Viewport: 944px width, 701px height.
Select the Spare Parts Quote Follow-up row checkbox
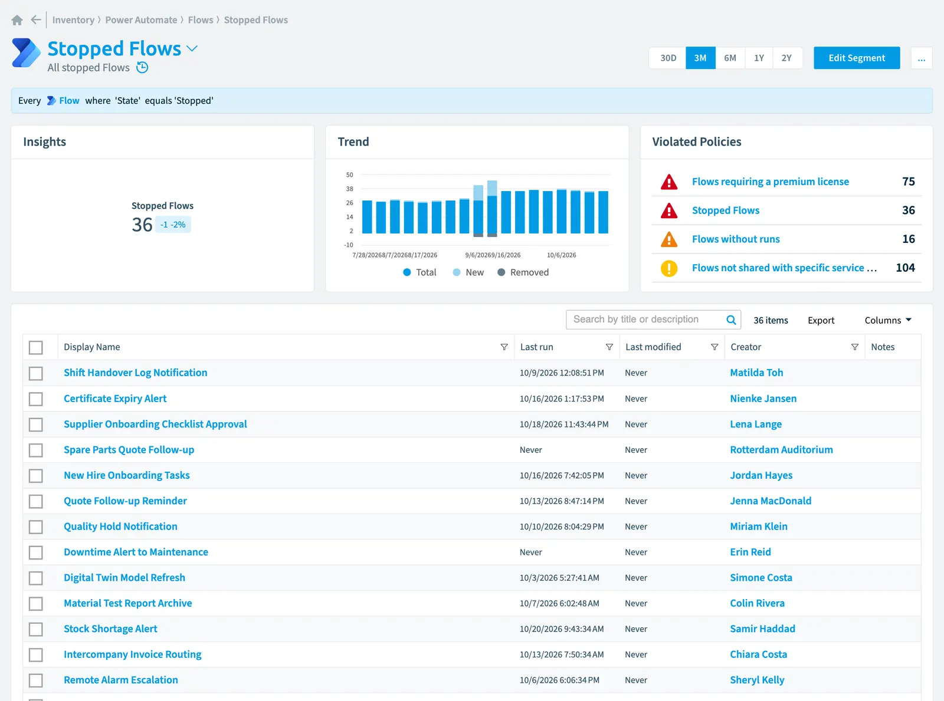pyautogui.click(x=36, y=450)
